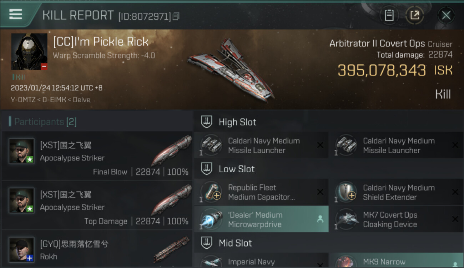The width and height of the screenshot is (464, 268).
Task: Open the Rokh pilot's portrait
Action: tap(21, 249)
